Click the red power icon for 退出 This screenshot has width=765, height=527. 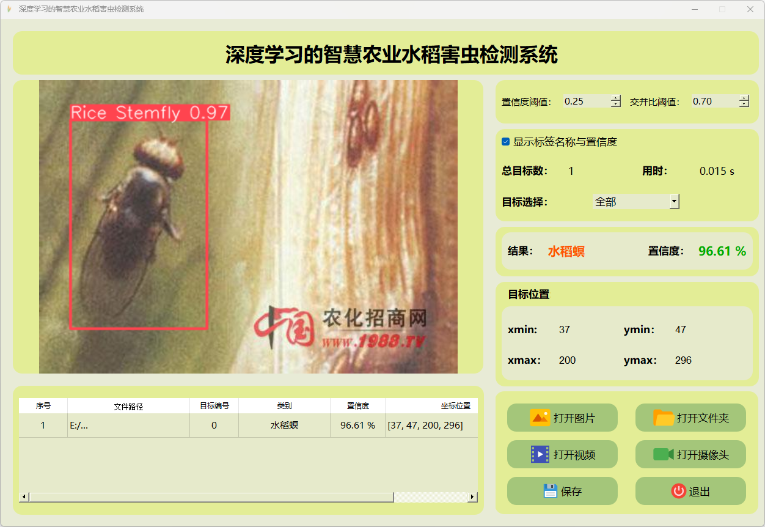tap(679, 491)
